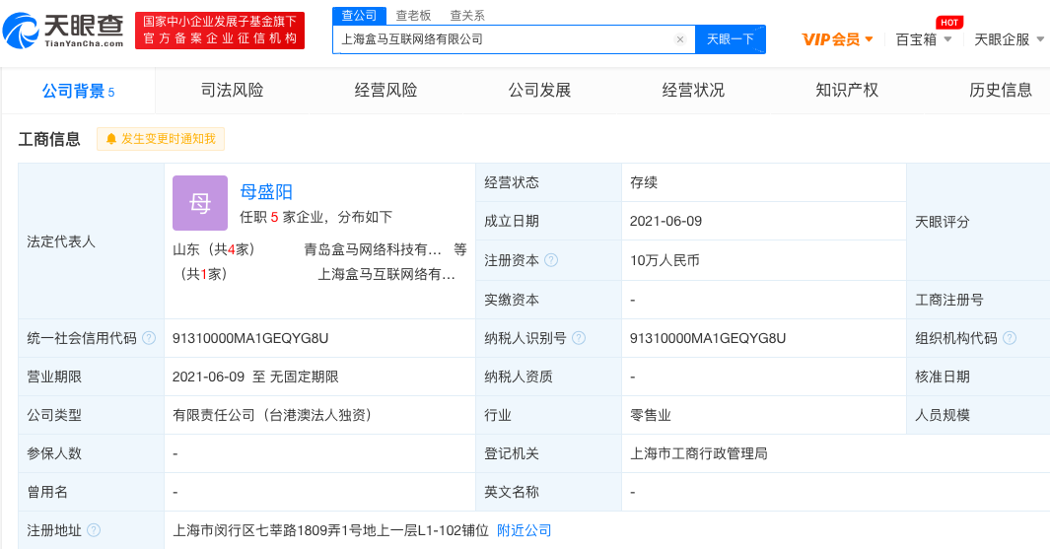Select the 上海市工商行政管理局 value
Screen dimensions: 1050x549
point(698,453)
